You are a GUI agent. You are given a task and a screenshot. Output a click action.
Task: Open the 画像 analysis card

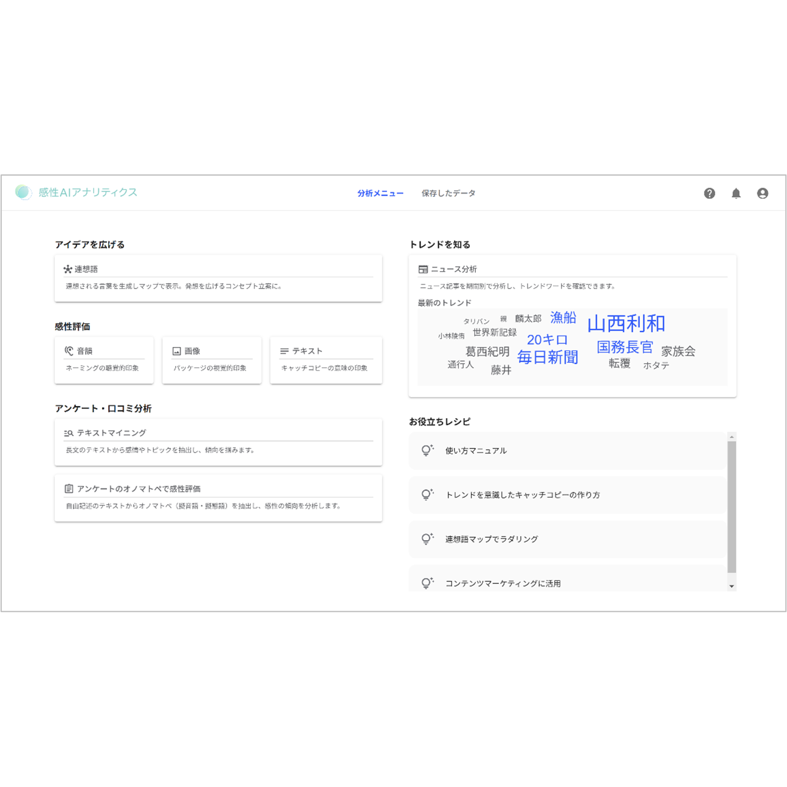(212, 360)
